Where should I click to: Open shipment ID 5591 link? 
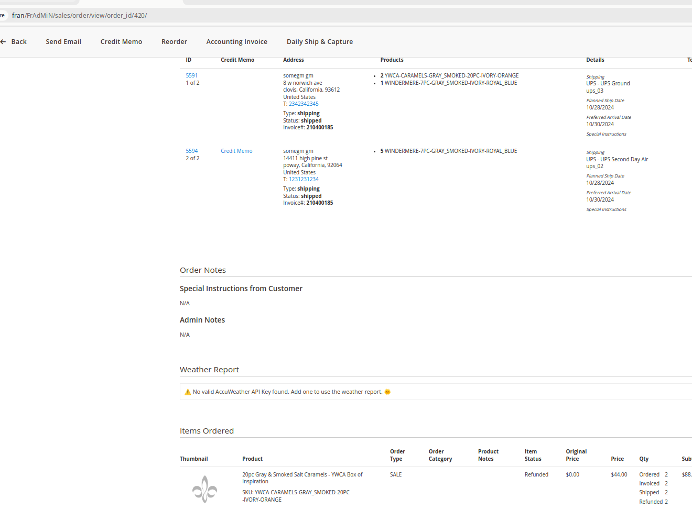click(x=191, y=76)
